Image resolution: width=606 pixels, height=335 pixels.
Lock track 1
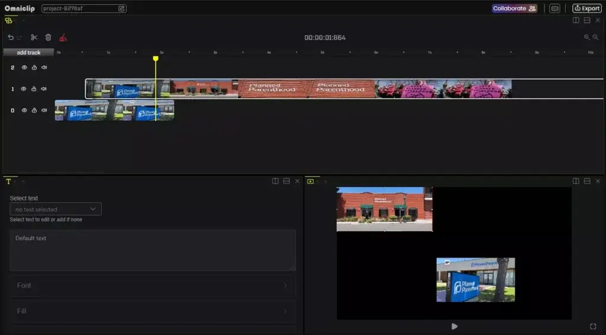[34, 89]
